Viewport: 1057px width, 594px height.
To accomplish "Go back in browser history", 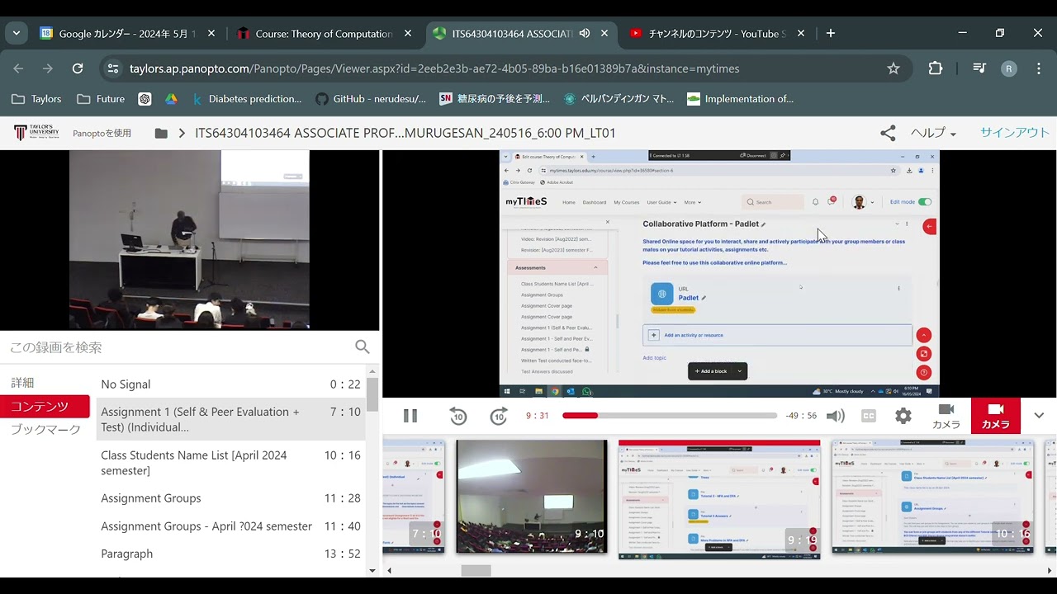I will click(x=18, y=68).
